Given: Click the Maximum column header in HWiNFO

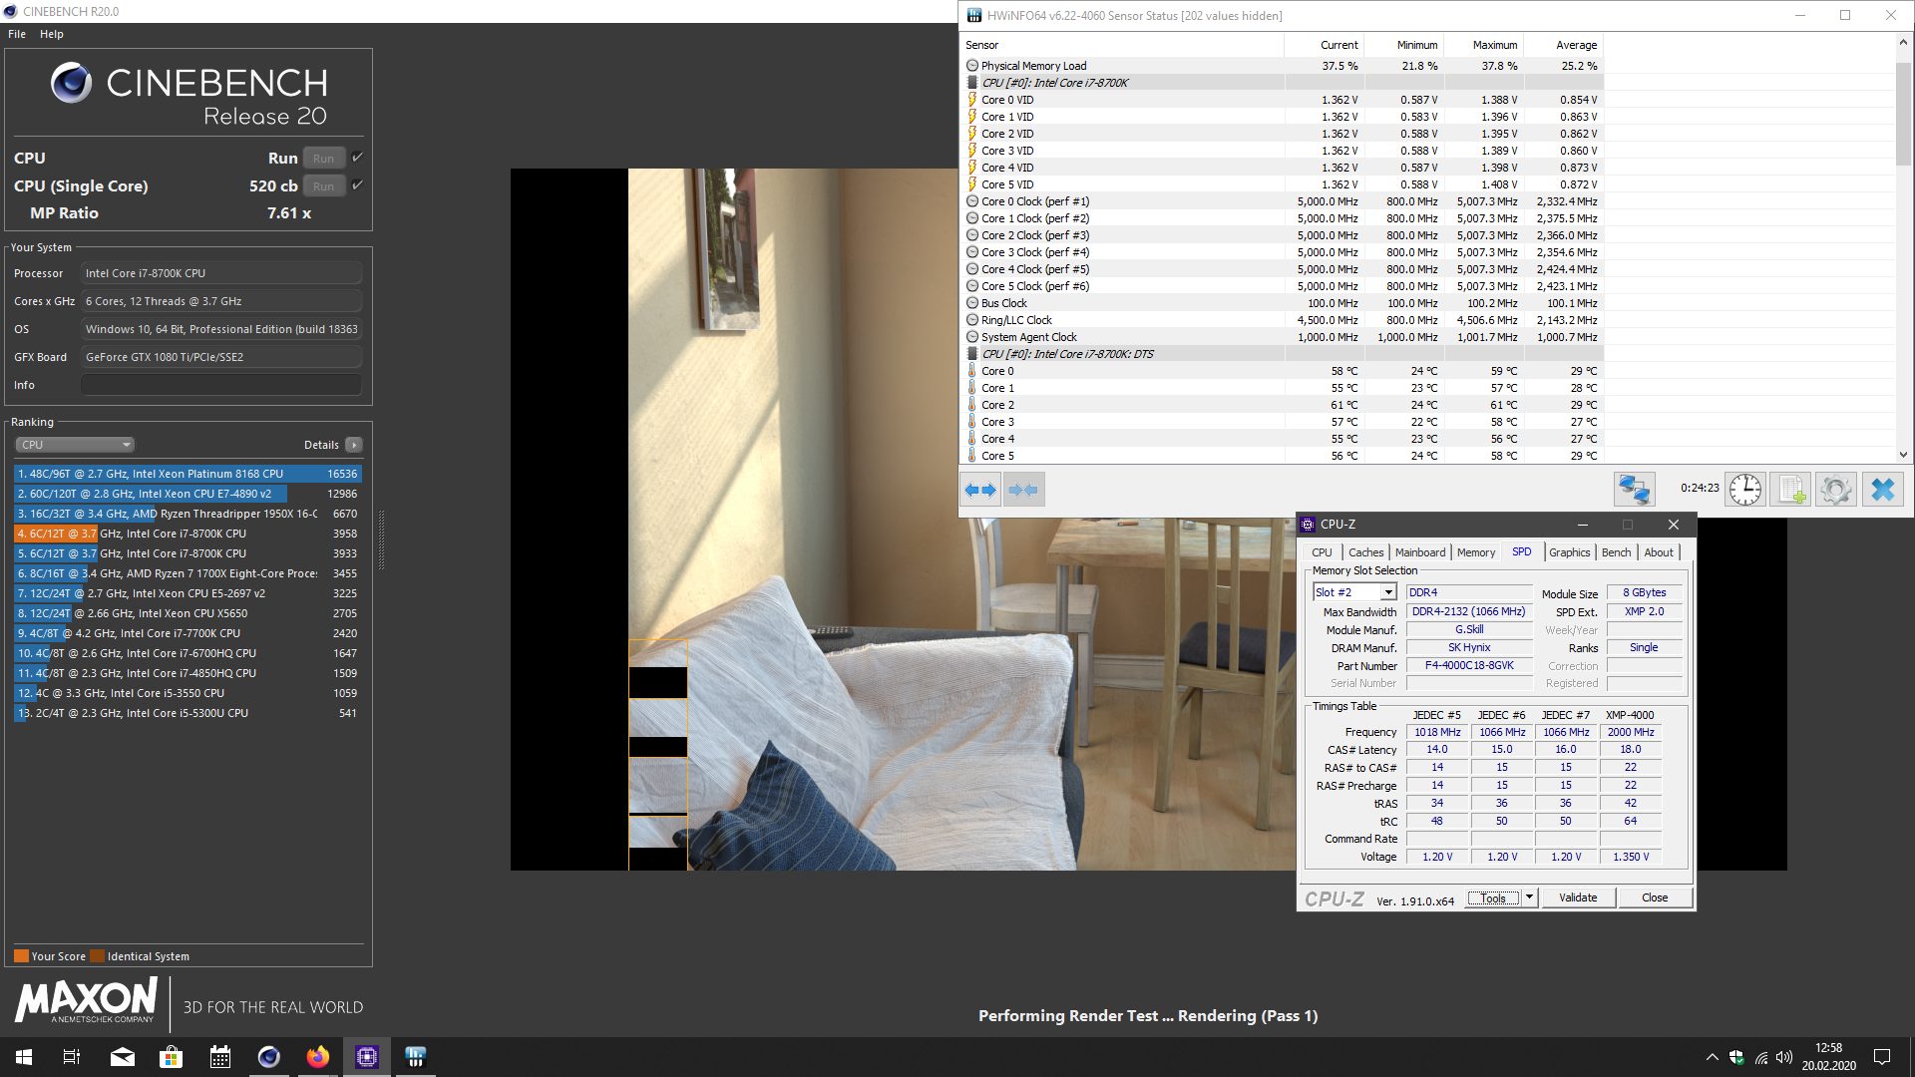Looking at the screenshot, I should (1484, 45).
